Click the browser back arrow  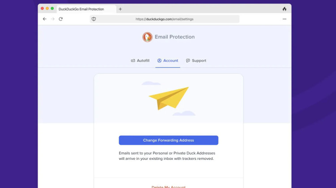pos(44,19)
